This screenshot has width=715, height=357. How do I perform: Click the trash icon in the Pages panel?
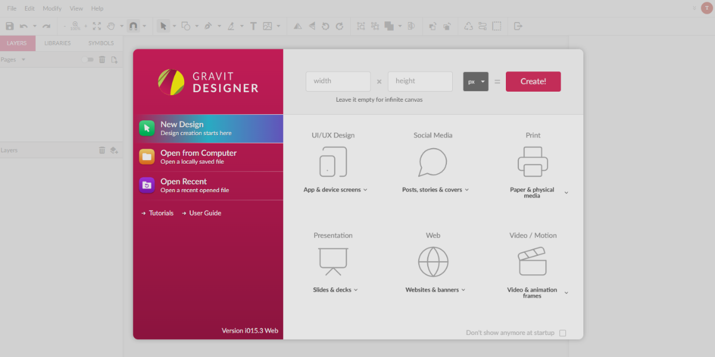[x=102, y=59]
